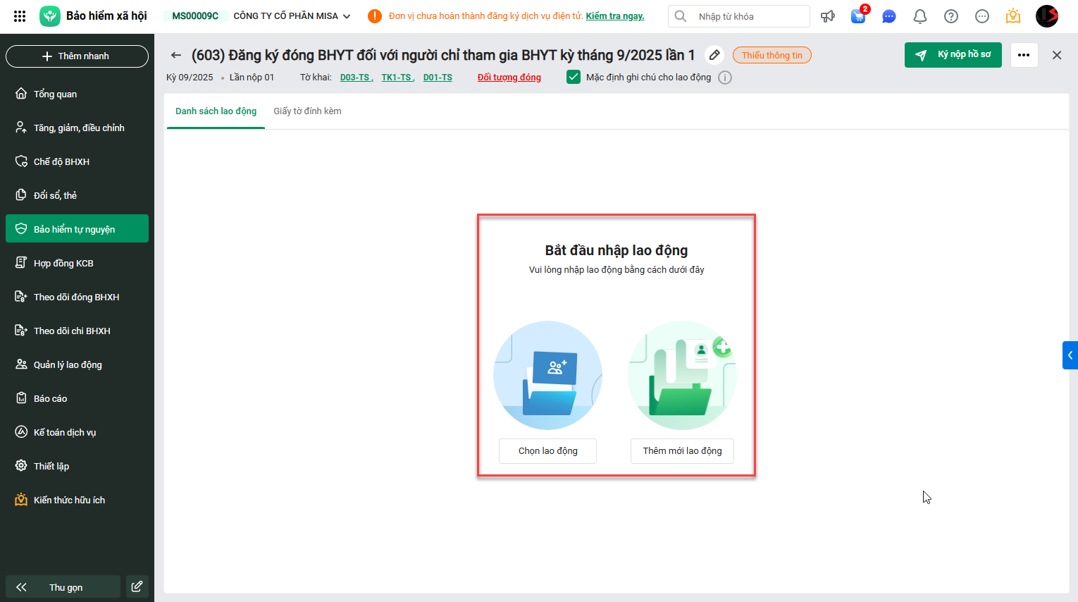Click the Thêm nhanh quick add button

pyautogui.click(x=77, y=56)
